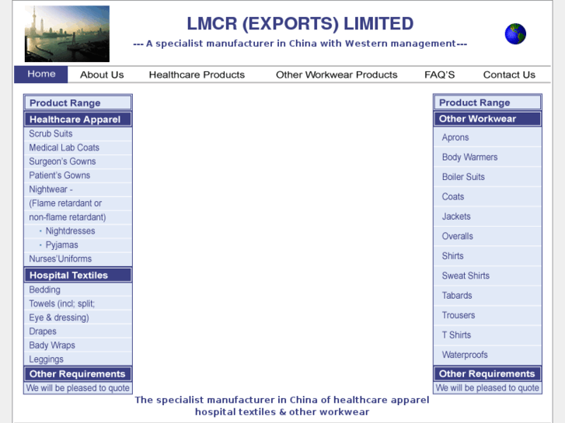565x423 pixels.
Task: Click LMCR (EXPORTS) LIMITED title
Action: point(300,24)
